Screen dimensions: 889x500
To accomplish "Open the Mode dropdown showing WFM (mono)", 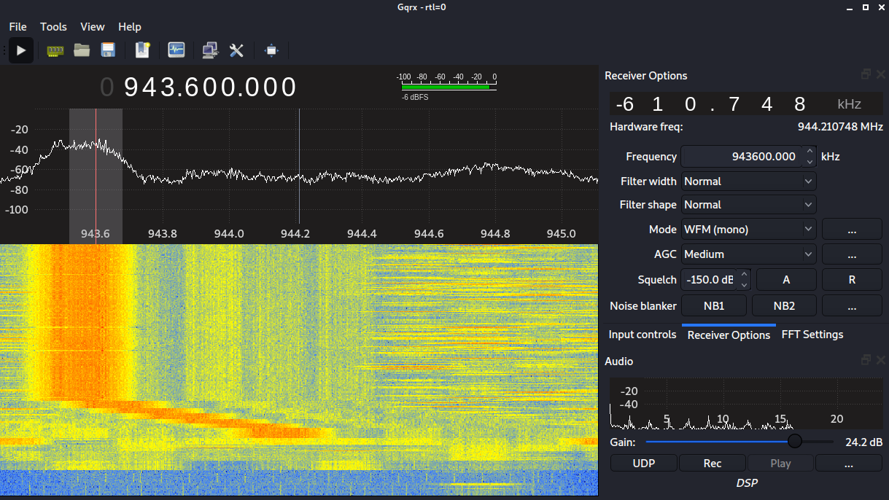I will pyautogui.click(x=748, y=230).
